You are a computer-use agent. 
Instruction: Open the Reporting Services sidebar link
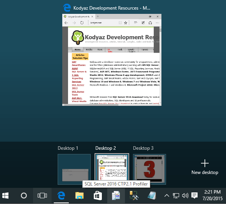tap(77, 80)
